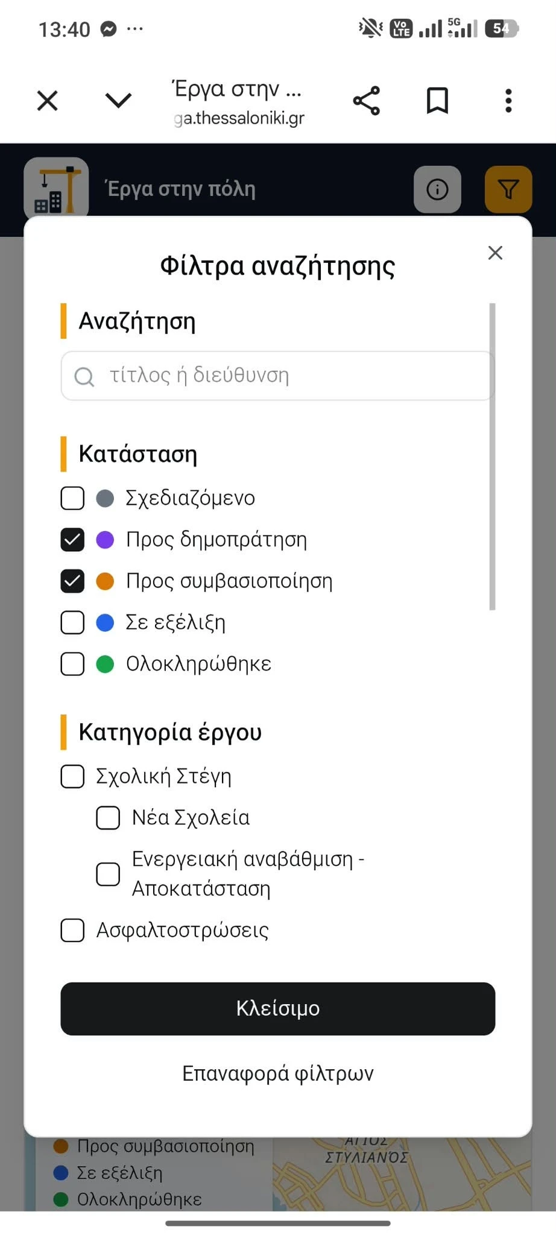Share the page via share icon
Viewport: 556px width, 1235px height.
coord(366,100)
